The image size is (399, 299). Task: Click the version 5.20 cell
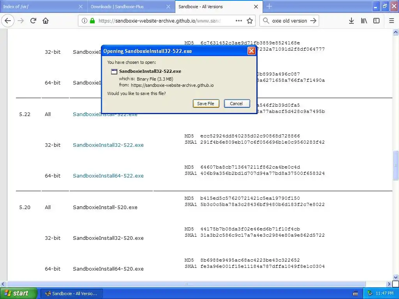[25, 207]
